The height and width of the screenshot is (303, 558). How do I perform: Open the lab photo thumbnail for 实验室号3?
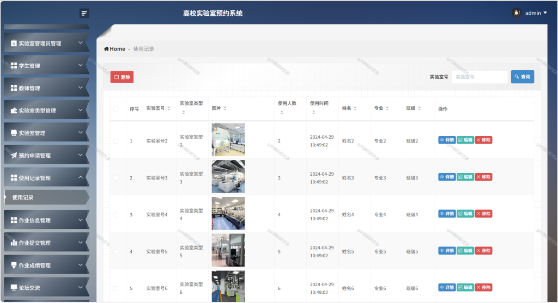click(228, 177)
